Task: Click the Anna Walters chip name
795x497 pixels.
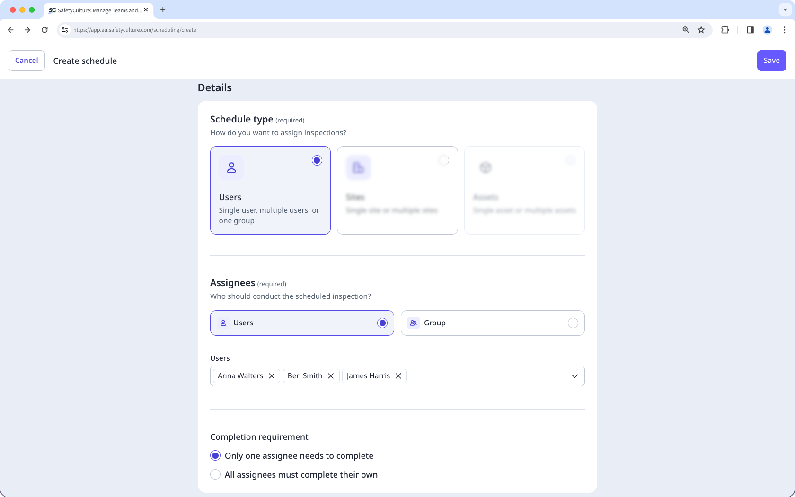Action: pos(240,376)
